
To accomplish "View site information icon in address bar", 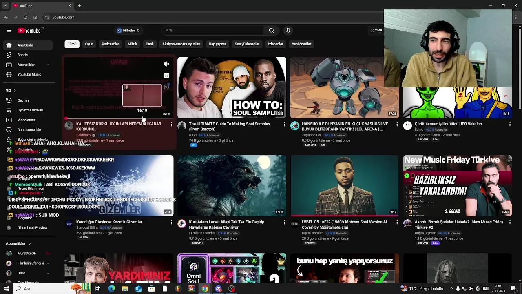I will tap(47, 17).
